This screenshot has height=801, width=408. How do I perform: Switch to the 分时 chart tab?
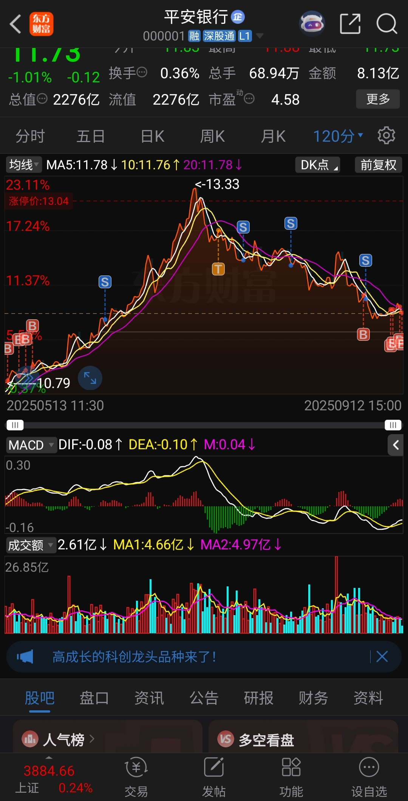point(30,136)
